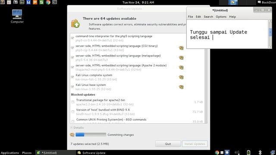Open the screenshot camera launcher in top panel
Screen dimensions: 276x155
[16, 2]
